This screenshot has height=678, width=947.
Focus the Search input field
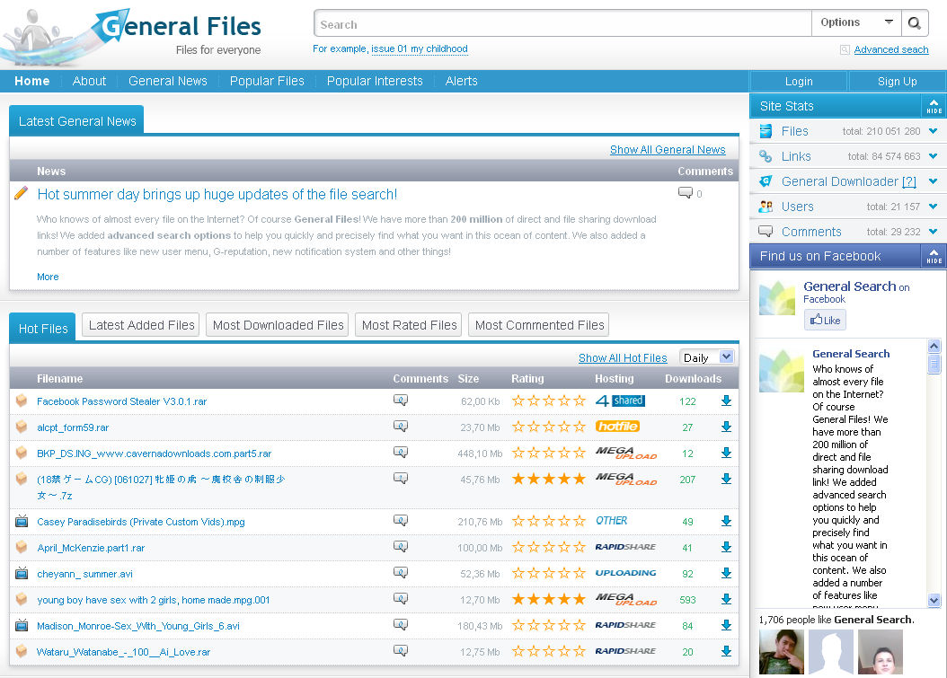[x=562, y=24]
